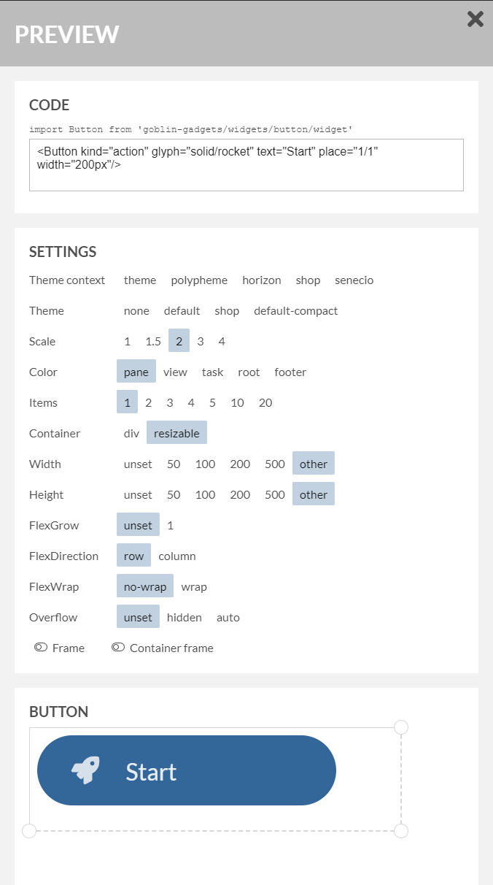Toggle the Frame switch
This screenshot has width=493, height=885.
pos(41,648)
